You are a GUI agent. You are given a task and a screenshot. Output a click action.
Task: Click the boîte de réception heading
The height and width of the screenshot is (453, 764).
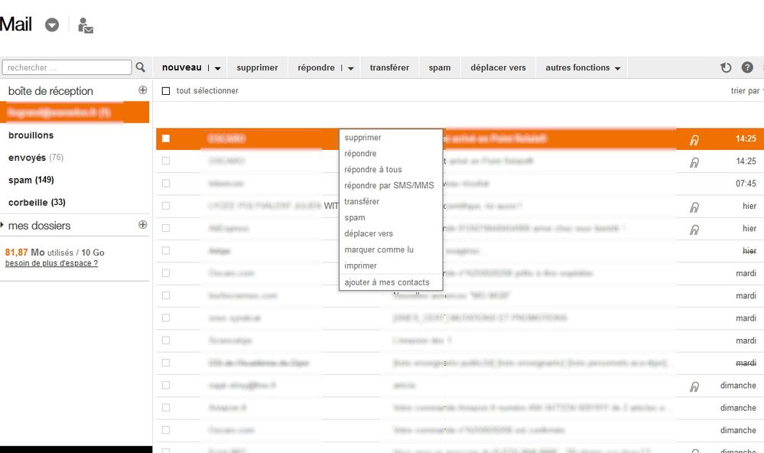click(x=50, y=91)
